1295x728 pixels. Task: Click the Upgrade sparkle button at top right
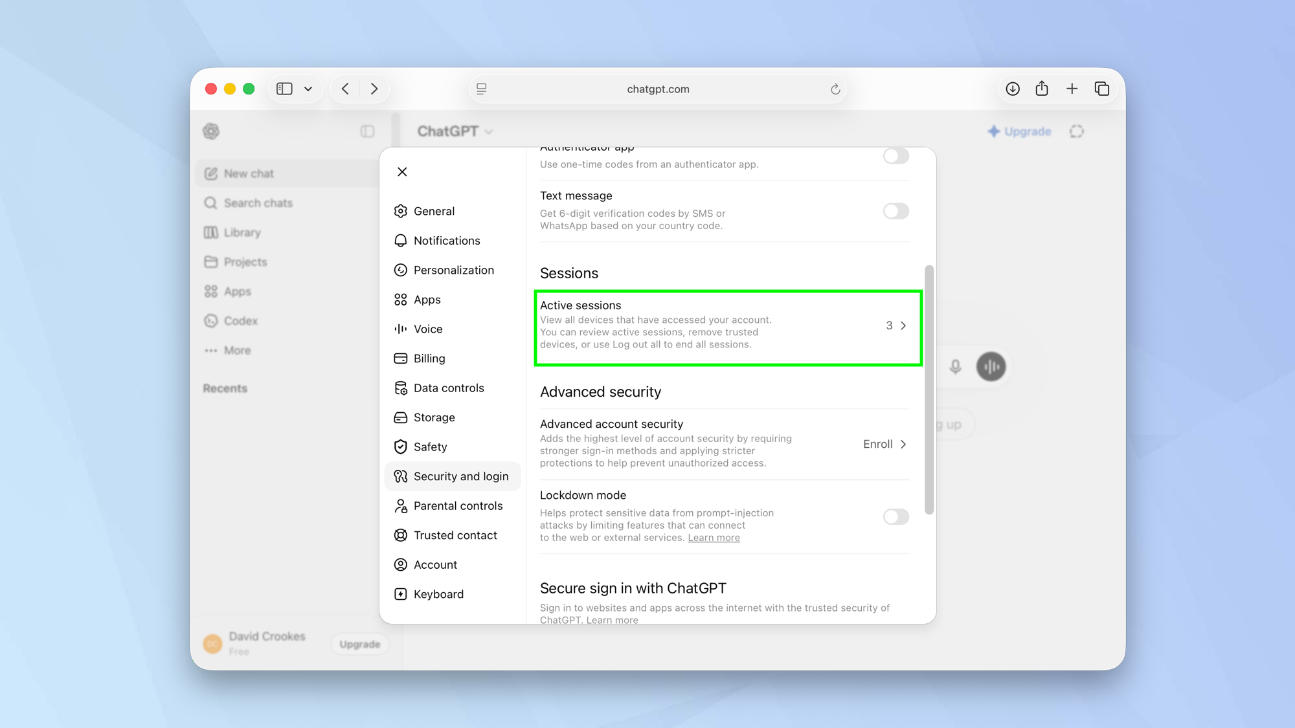[1019, 131]
